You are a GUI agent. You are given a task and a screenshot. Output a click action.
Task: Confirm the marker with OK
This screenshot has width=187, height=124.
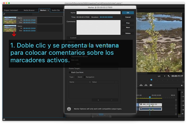click(128, 13)
